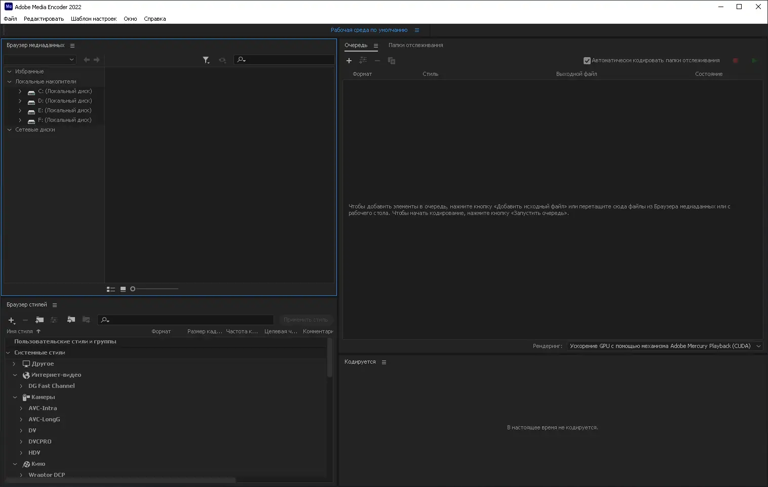Open the Queue panel menu icon
Image resolution: width=768 pixels, height=487 pixels.
pyautogui.click(x=376, y=46)
